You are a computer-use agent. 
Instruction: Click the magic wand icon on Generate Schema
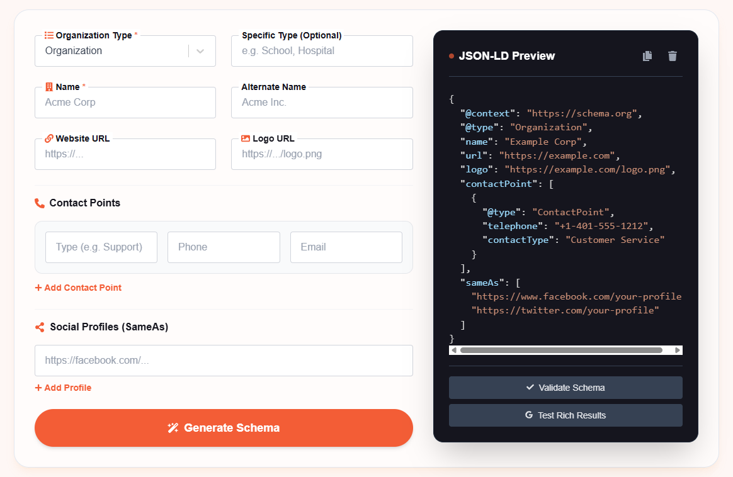tap(173, 428)
